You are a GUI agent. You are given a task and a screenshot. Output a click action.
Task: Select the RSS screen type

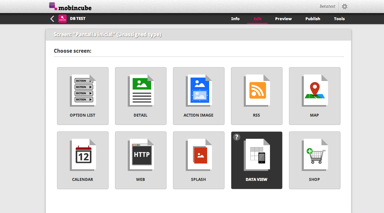(257, 96)
